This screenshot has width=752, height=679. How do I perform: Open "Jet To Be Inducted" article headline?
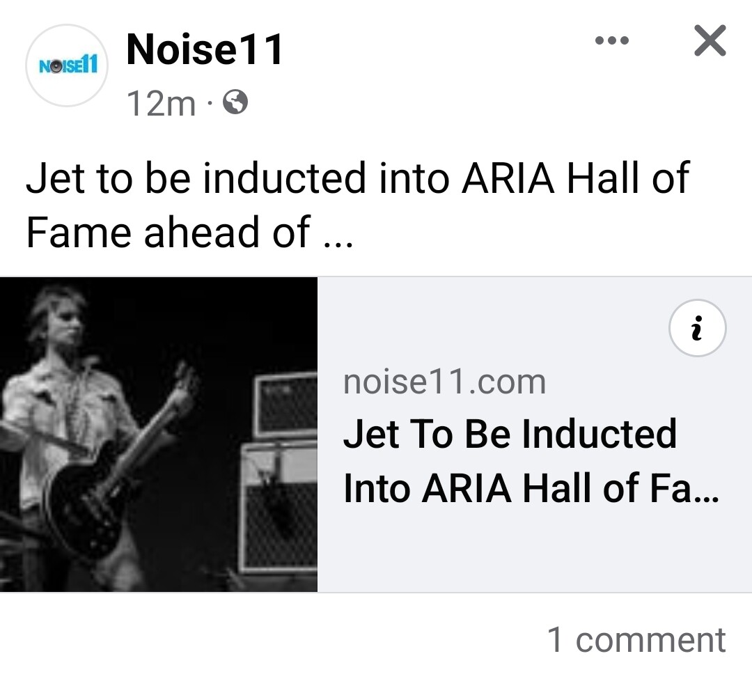tap(510, 433)
